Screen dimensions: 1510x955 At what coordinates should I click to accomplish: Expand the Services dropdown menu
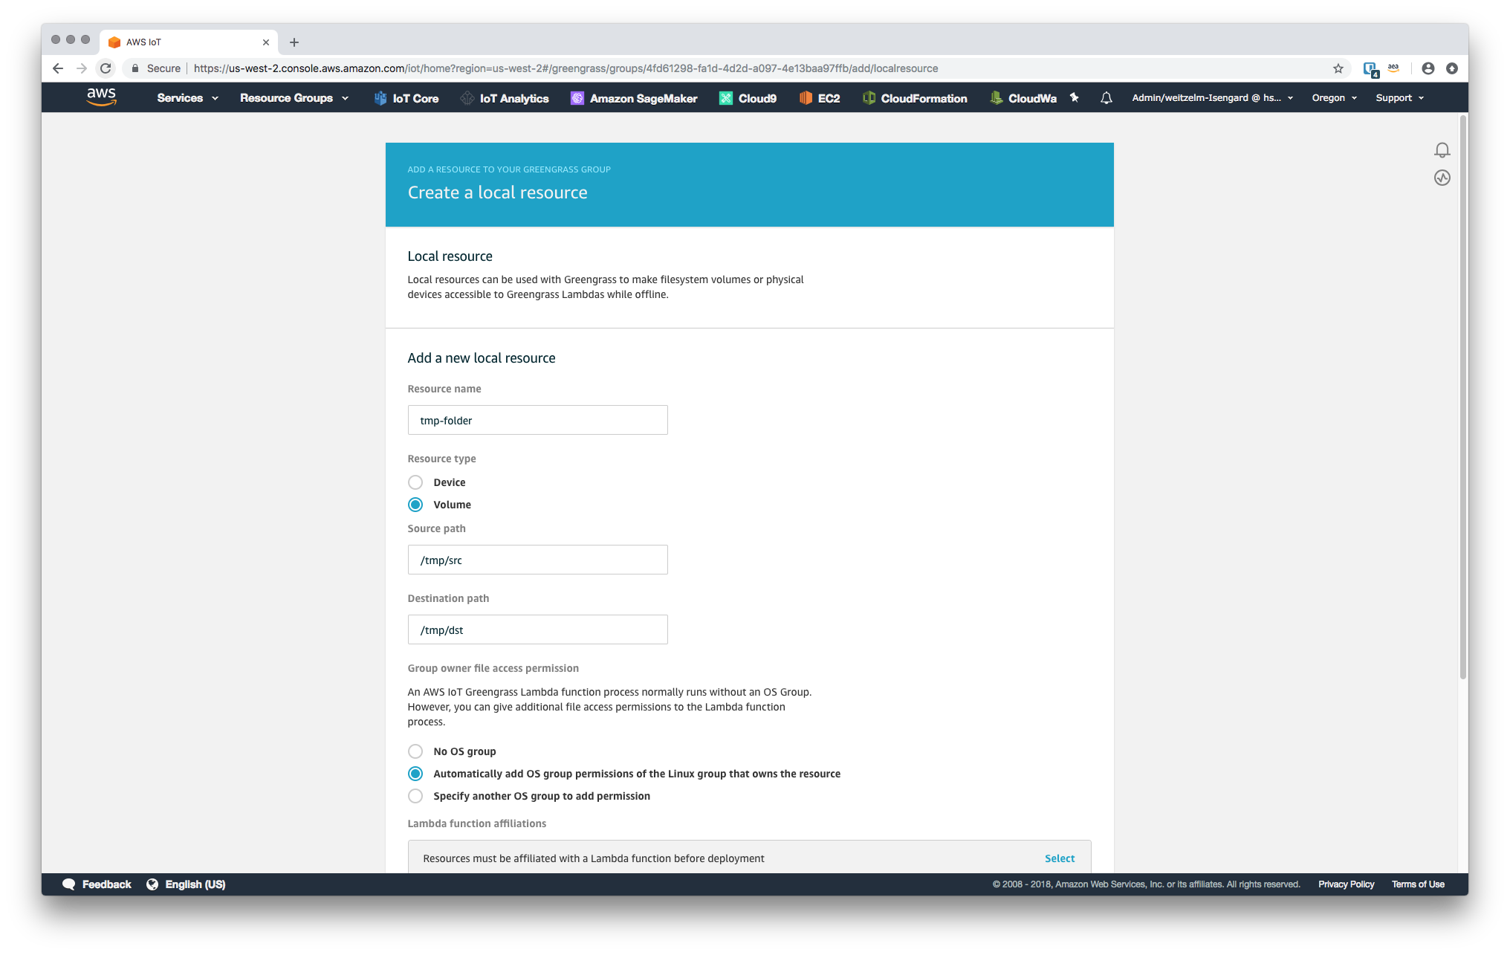(x=187, y=98)
